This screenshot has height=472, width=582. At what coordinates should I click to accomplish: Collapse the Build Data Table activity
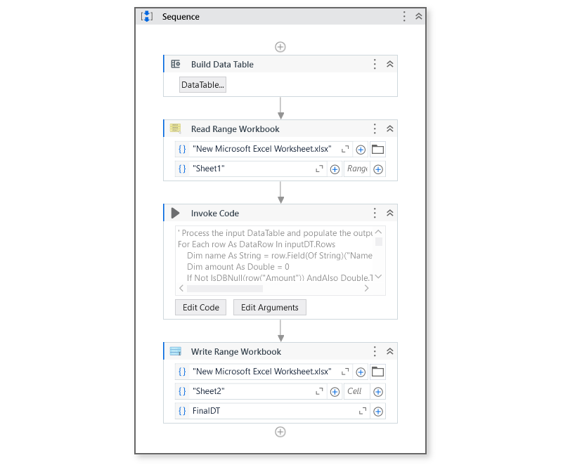click(389, 64)
